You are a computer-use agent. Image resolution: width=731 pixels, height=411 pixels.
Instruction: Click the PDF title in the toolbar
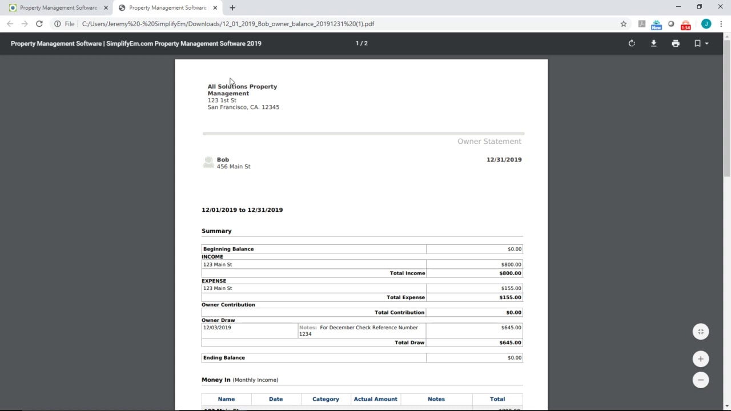pos(136,43)
